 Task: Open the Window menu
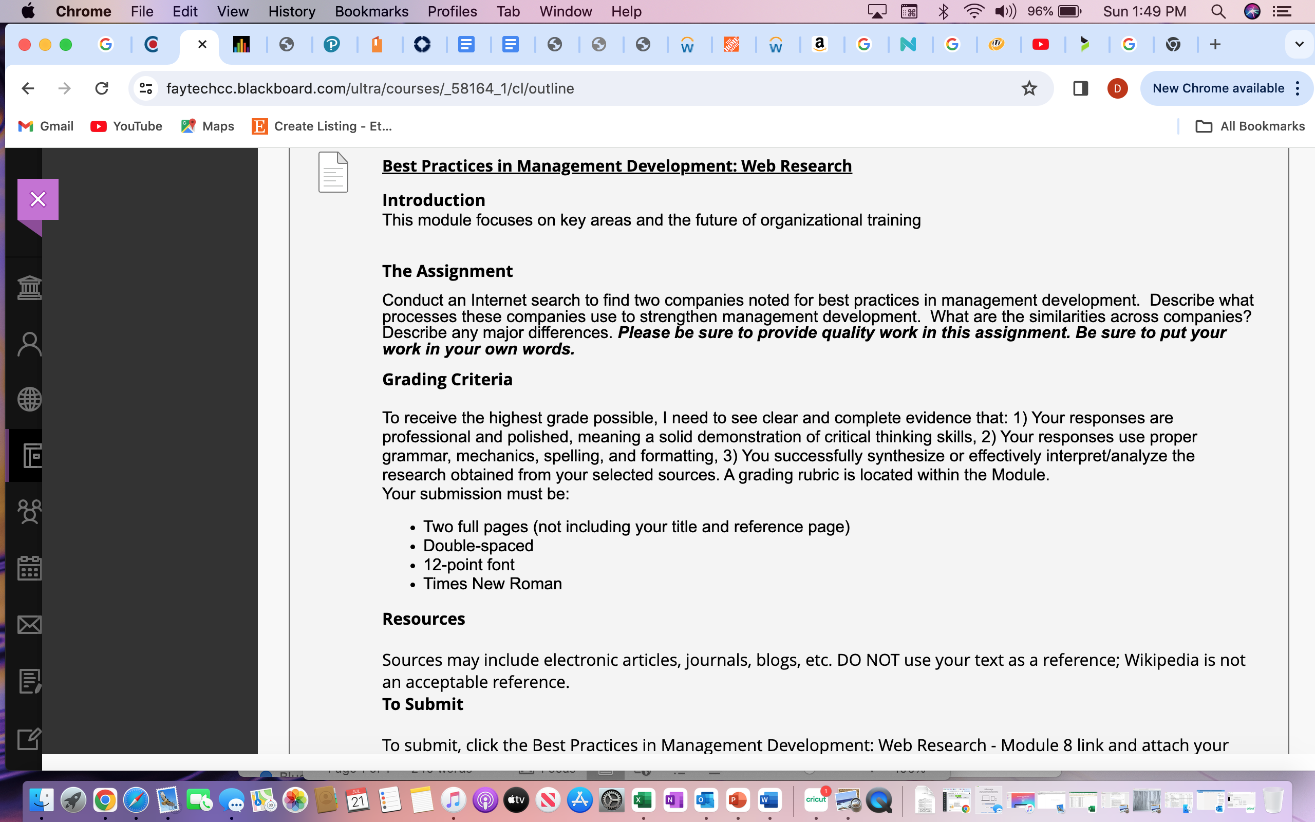coord(565,11)
